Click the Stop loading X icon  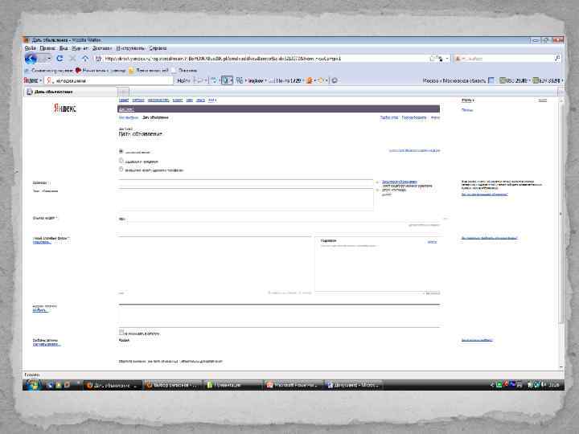(72, 59)
